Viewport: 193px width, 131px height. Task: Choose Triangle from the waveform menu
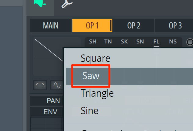pyautogui.click(x=97, y=93)
